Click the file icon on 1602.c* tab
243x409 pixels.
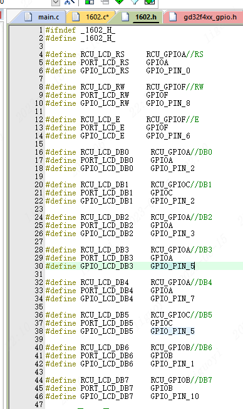point(76,17)
